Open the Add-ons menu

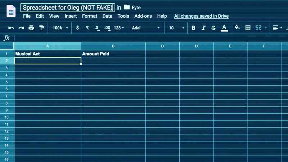pyautogui.click(x=143, y=16)
